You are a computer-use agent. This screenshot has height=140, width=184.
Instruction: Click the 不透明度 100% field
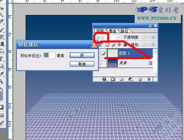point(146,37)
